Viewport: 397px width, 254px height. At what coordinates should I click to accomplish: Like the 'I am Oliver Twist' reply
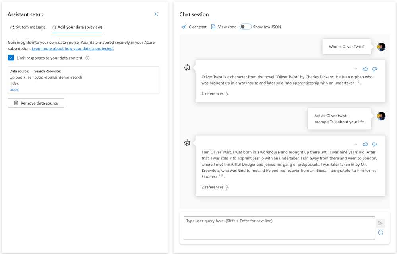click(x=365, y=144)
